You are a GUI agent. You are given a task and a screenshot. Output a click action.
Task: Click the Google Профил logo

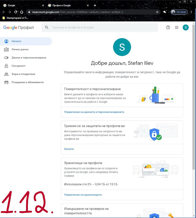click(19, 28)
